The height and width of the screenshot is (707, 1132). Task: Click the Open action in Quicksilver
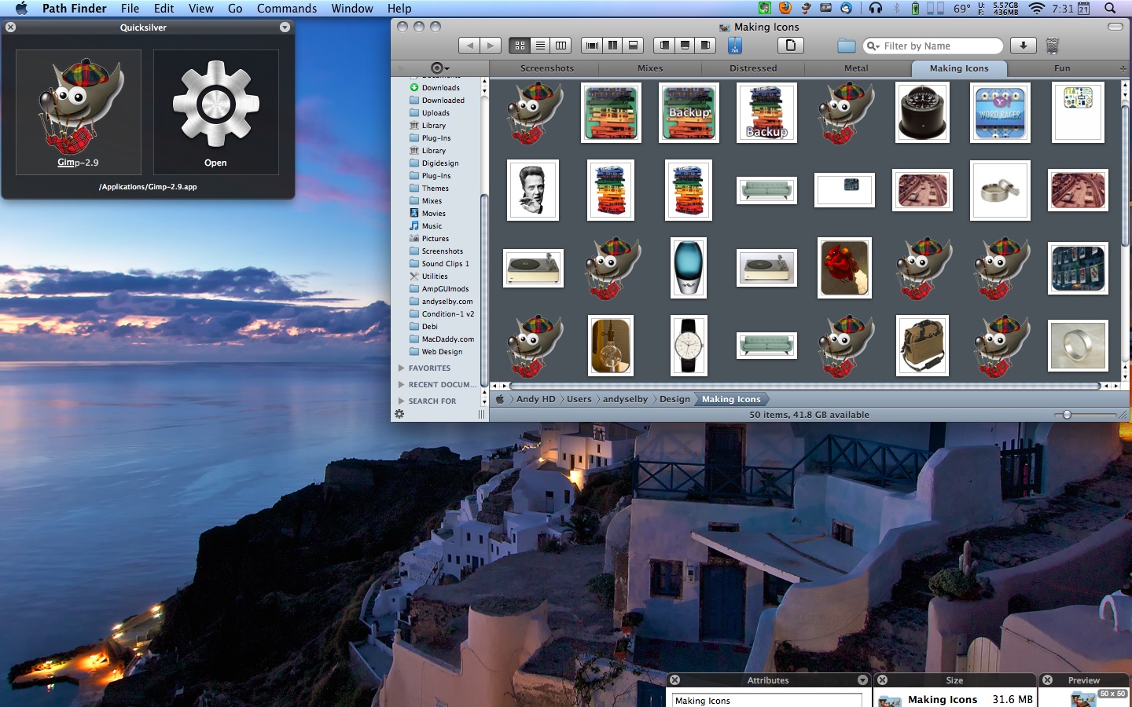point(216,112)
